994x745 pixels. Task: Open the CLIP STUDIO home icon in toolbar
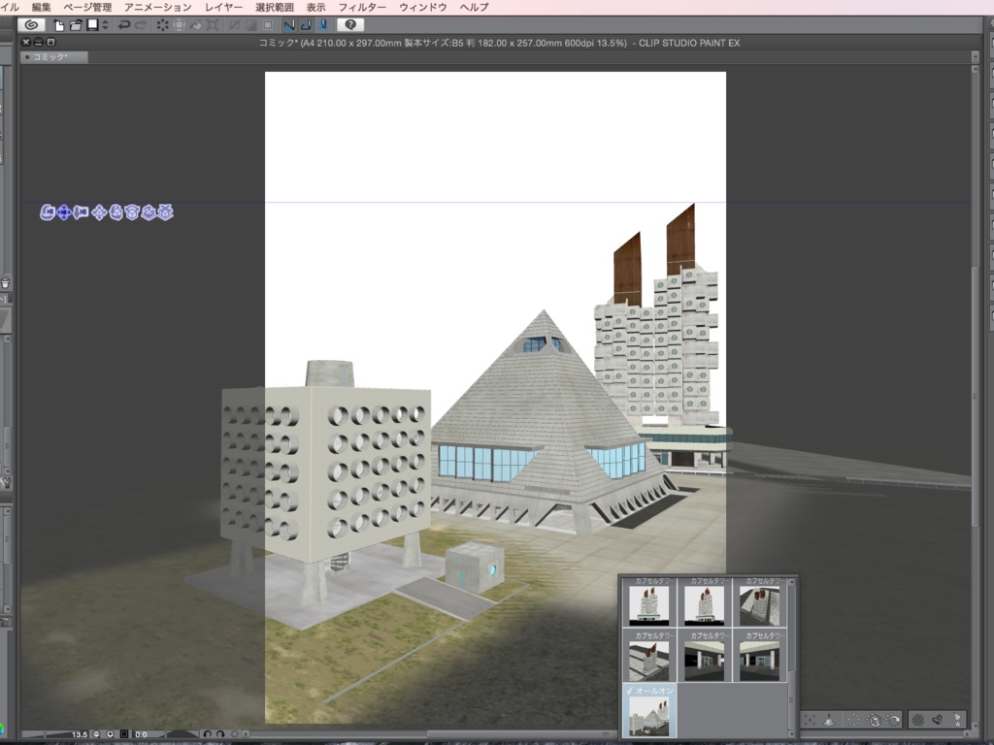[x=33, y=25]
